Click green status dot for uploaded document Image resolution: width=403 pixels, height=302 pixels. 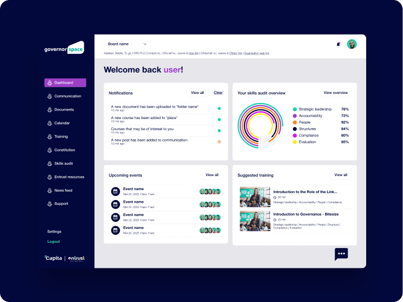[x=219, y=108]
